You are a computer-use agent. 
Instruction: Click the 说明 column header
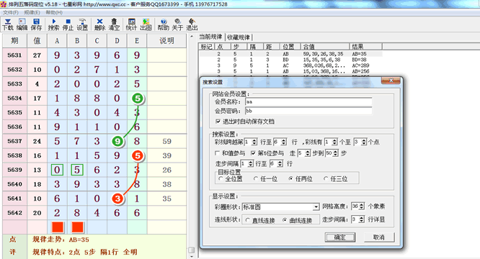click(x=166, y=40)
